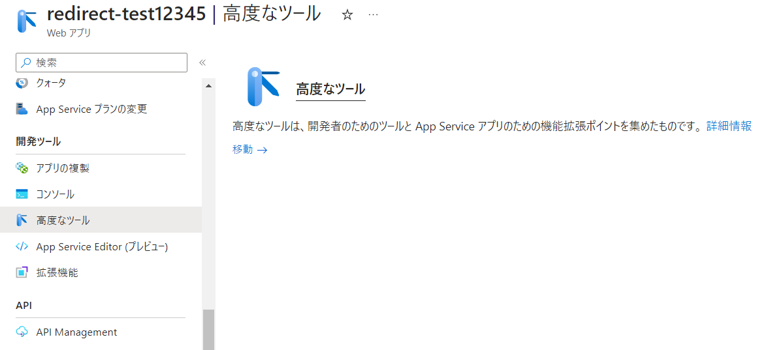Click the sidebar scrollbar up arrow
Viewport: 770px width, 350px height.
209,86
